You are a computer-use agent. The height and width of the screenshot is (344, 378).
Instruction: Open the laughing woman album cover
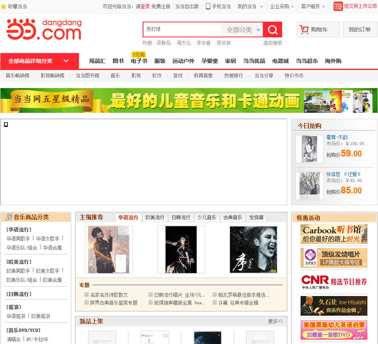point(253,250)
